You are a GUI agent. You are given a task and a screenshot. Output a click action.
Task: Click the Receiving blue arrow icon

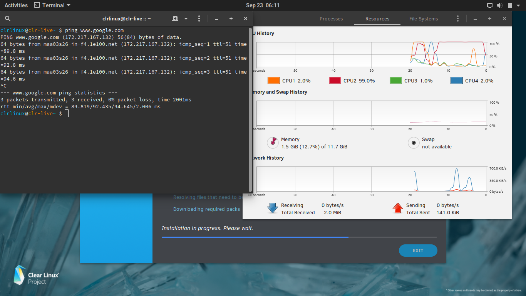272,208
